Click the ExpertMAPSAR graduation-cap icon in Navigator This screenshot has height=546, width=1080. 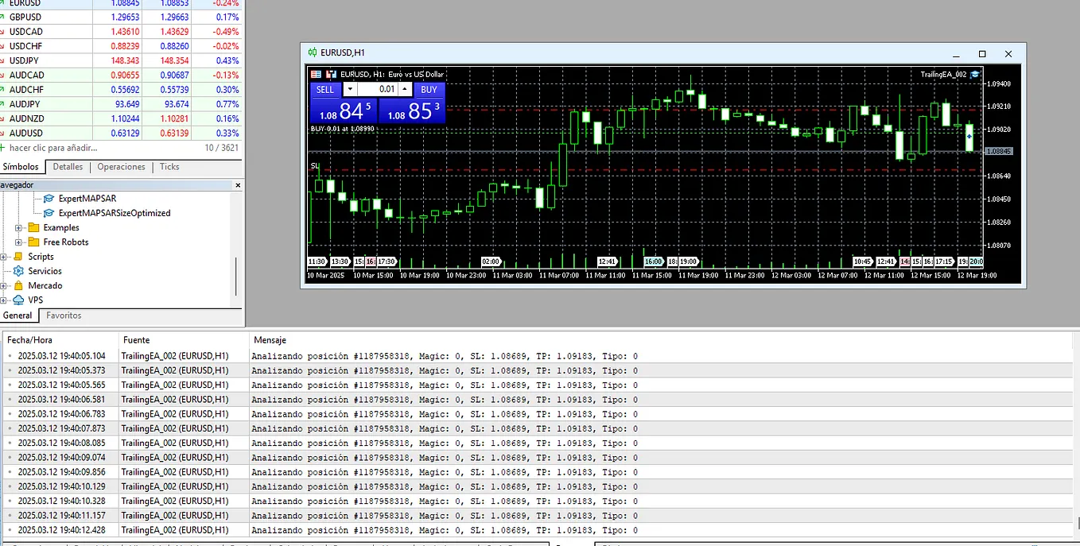click(49, 198)
